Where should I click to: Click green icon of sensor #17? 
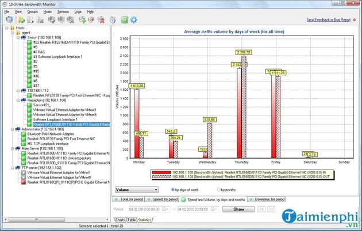tap(29, 86)
